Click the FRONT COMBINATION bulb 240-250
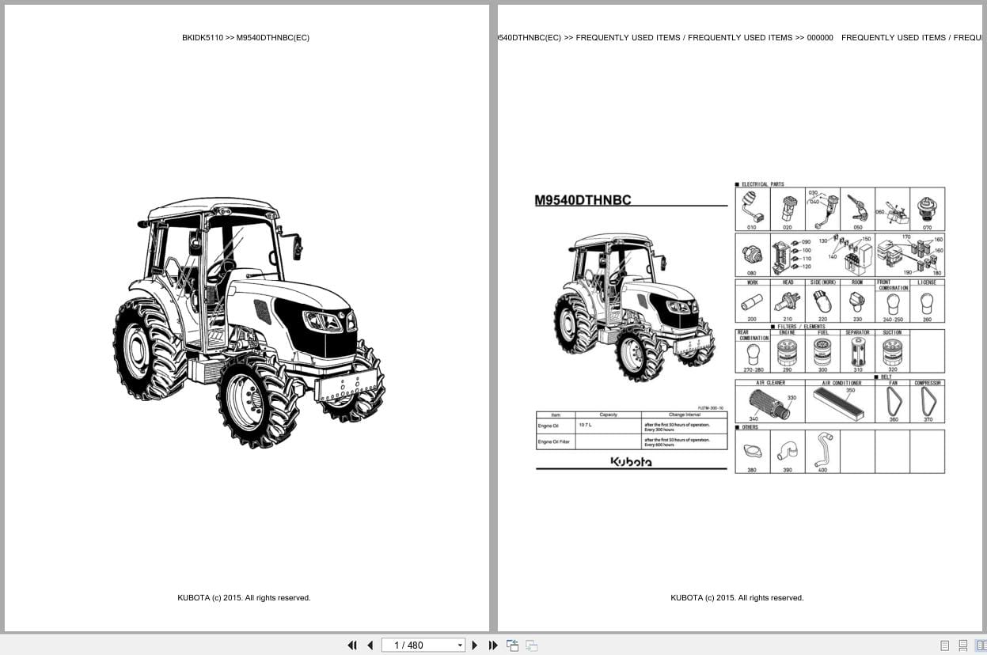Image resolution: width=987 pixels, height=655 pixels. coord(893,304)
